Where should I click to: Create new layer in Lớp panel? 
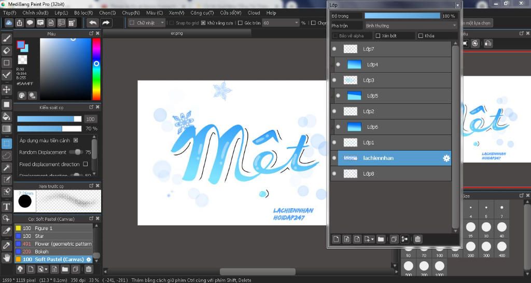coord(336,239)
